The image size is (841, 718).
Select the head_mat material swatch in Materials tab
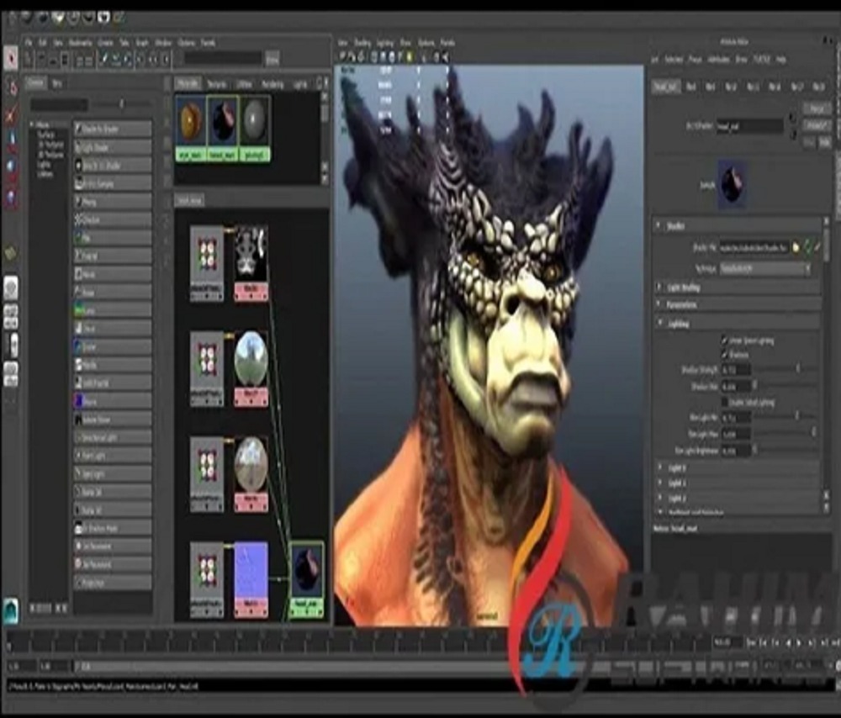tap(223, 129)
